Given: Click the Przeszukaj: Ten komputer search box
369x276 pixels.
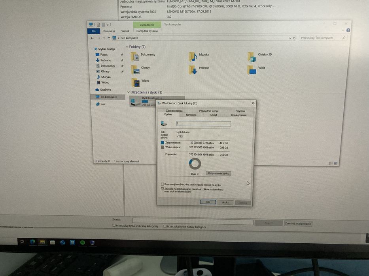Looking at the screenshot, I should [x=323, y=38].
